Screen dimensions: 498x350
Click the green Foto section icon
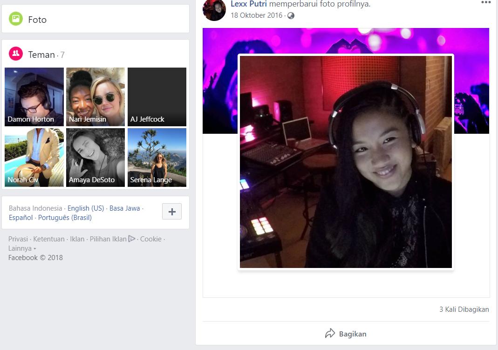(x=16, y=19)
